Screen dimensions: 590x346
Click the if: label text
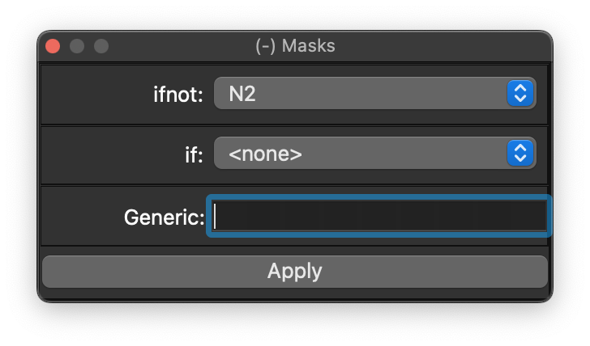coord(193,154)
